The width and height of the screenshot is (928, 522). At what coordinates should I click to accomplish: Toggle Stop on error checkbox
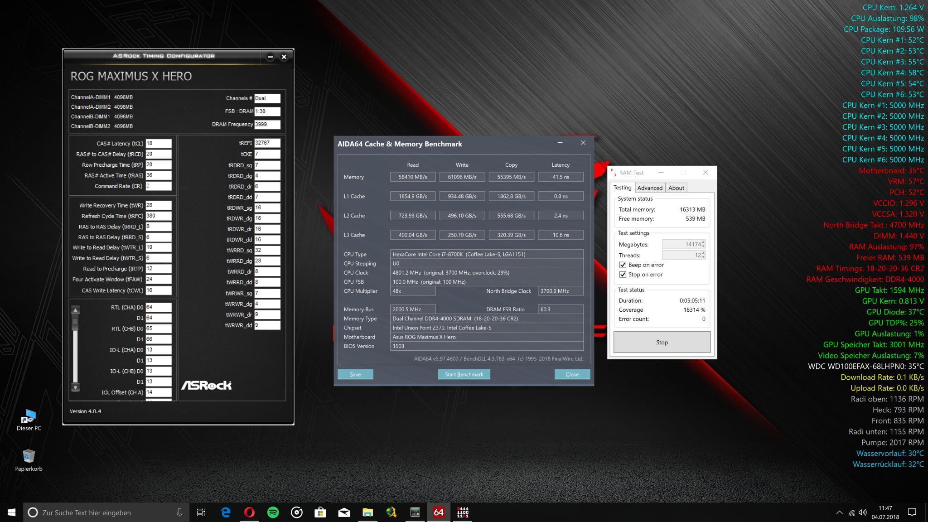click(623, 275)
